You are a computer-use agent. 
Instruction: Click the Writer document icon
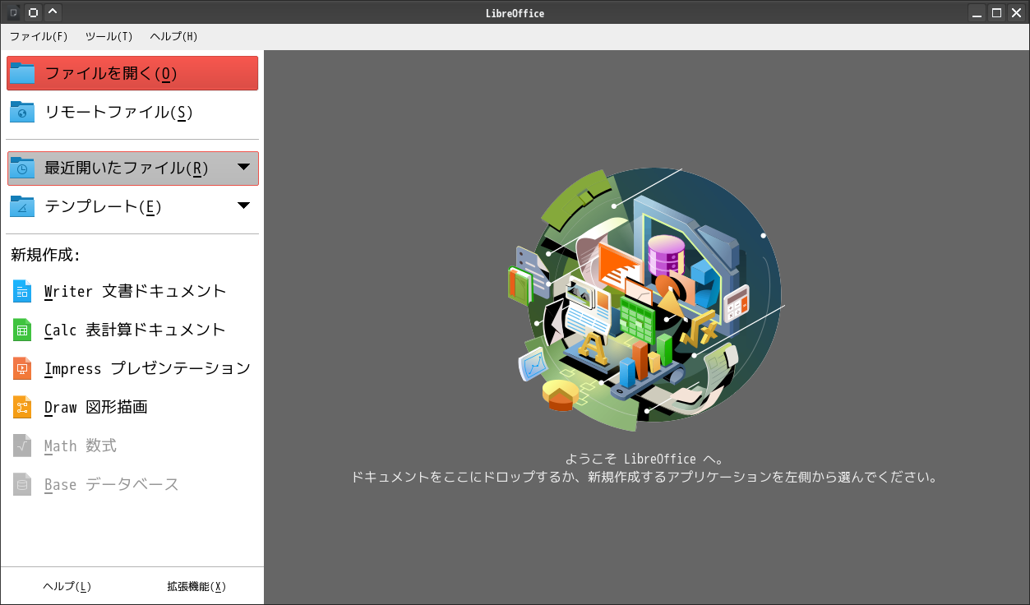pyautogui.click(x=22, y=291)
